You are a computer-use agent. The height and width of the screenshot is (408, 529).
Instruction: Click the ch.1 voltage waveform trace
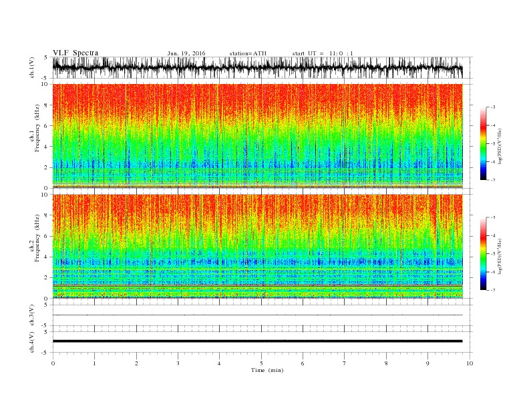pos(258,67)
